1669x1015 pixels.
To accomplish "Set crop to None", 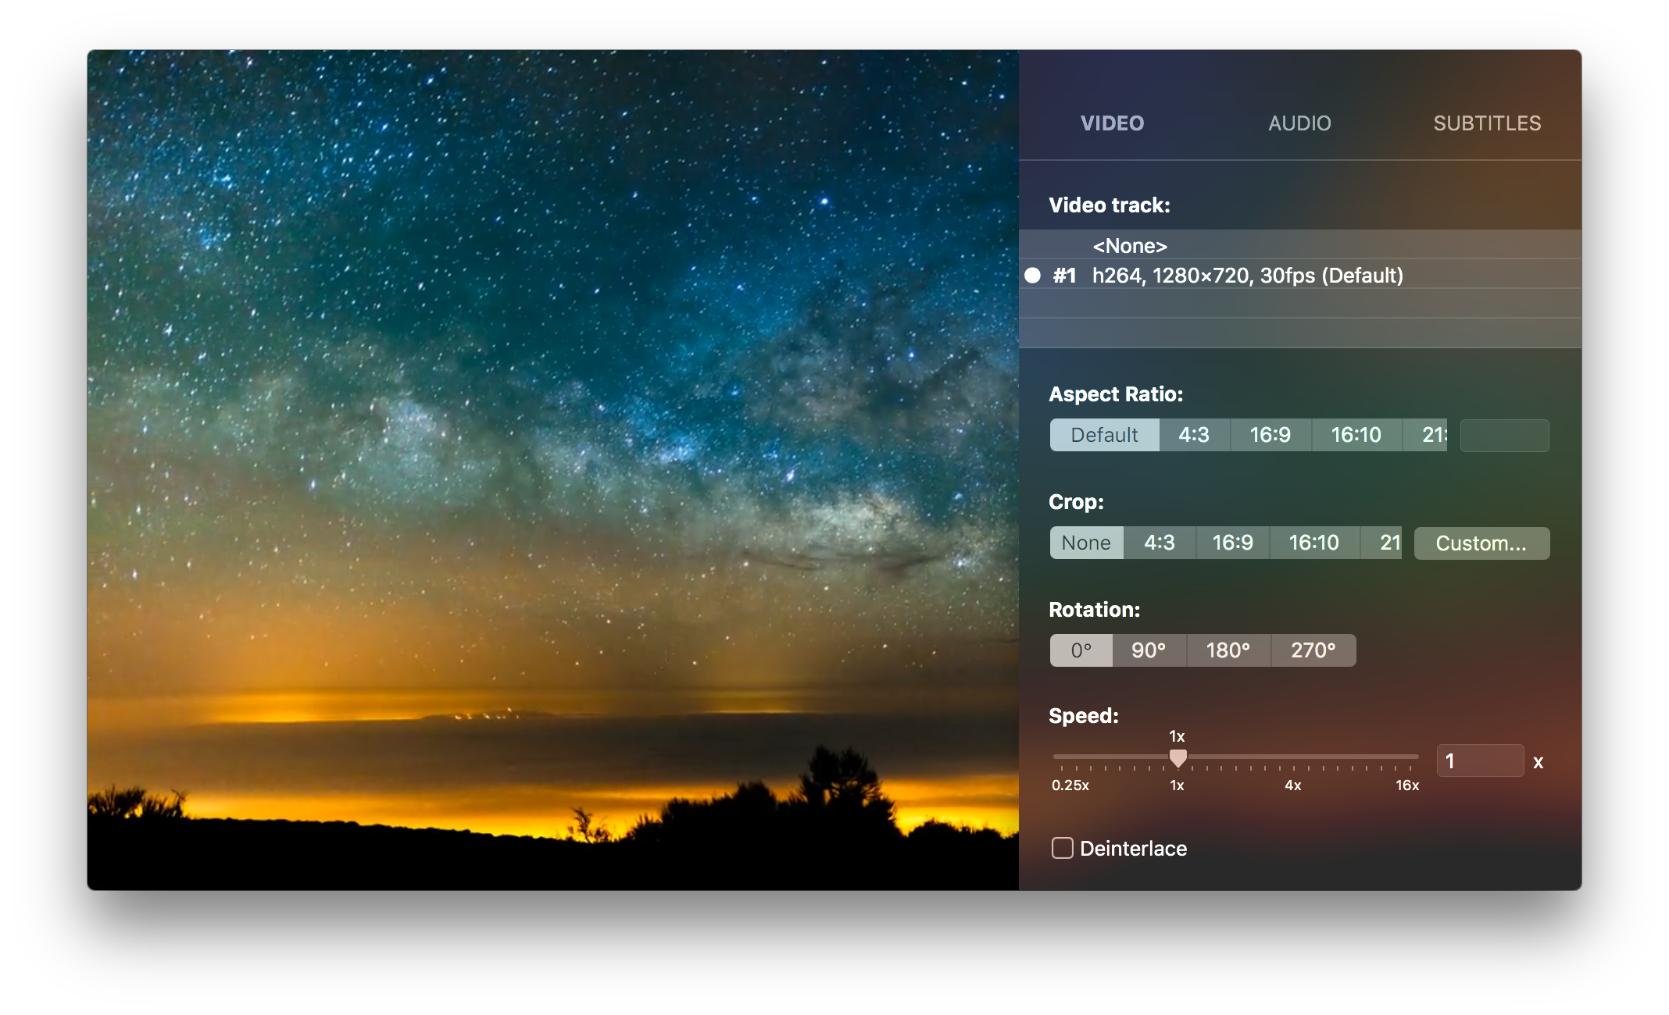I will pyautogui.click(x=1086, y=543).
